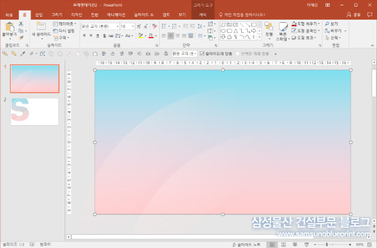The height and width of the screenshot is (248, 377).
Task: Toggle strikethrough text formatting
Action: tap(111, 35)
